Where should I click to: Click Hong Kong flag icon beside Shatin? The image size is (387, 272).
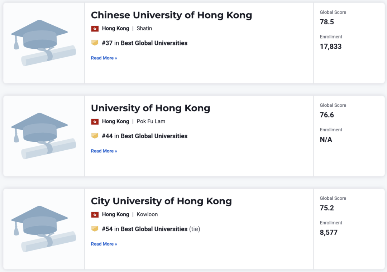95,29
